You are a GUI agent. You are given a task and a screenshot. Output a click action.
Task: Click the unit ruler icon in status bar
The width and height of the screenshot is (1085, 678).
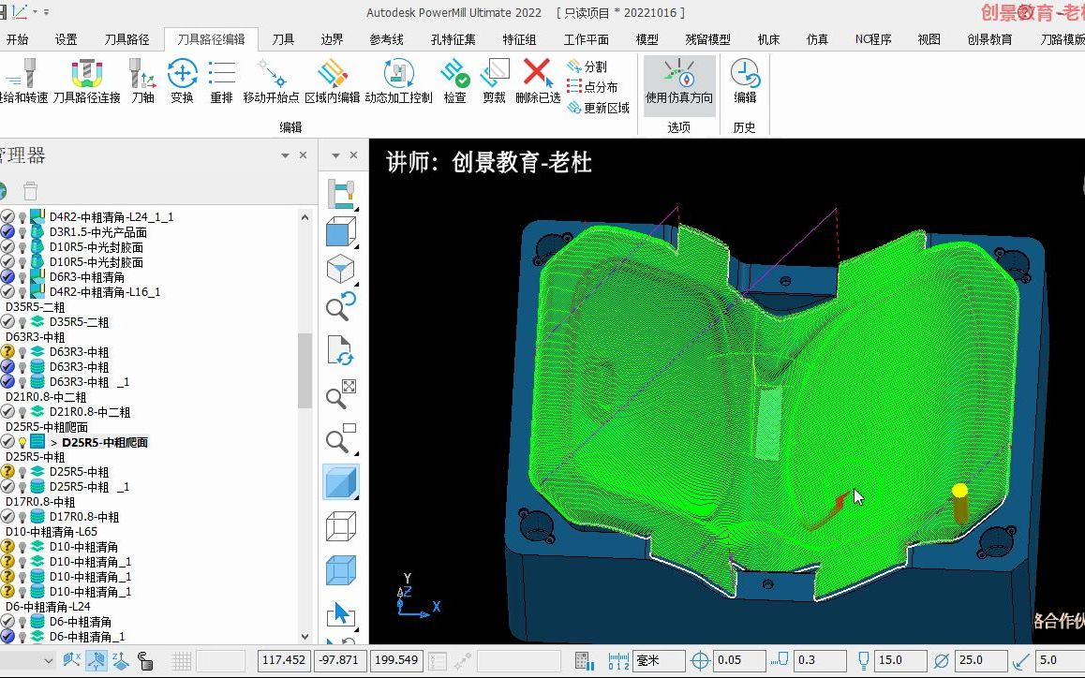(618, 661)
